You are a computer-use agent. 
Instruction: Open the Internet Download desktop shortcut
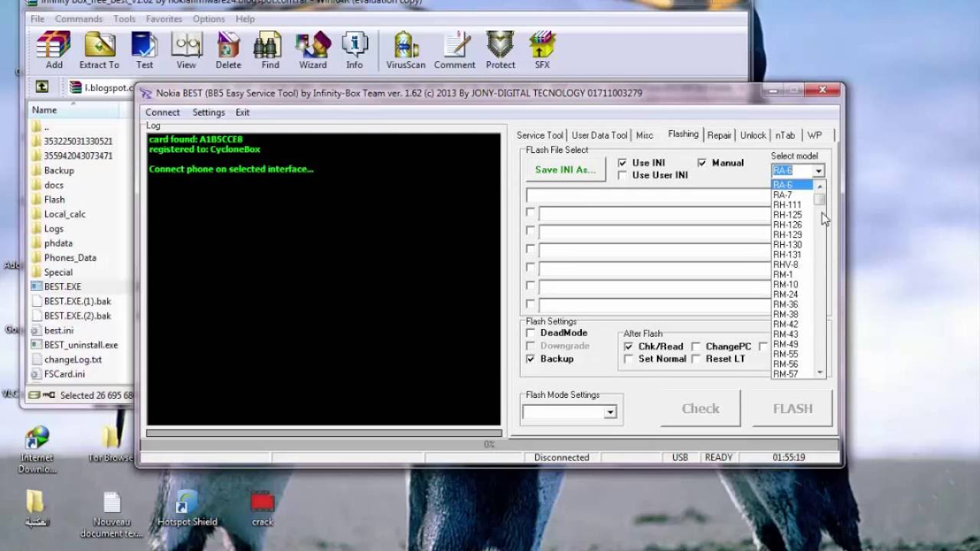point(37,450)
